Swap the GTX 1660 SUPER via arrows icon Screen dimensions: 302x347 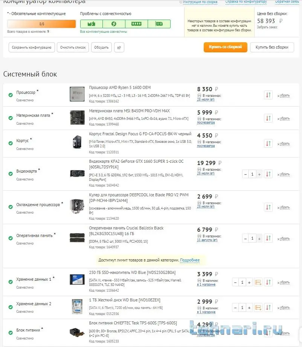pos(268,174)
